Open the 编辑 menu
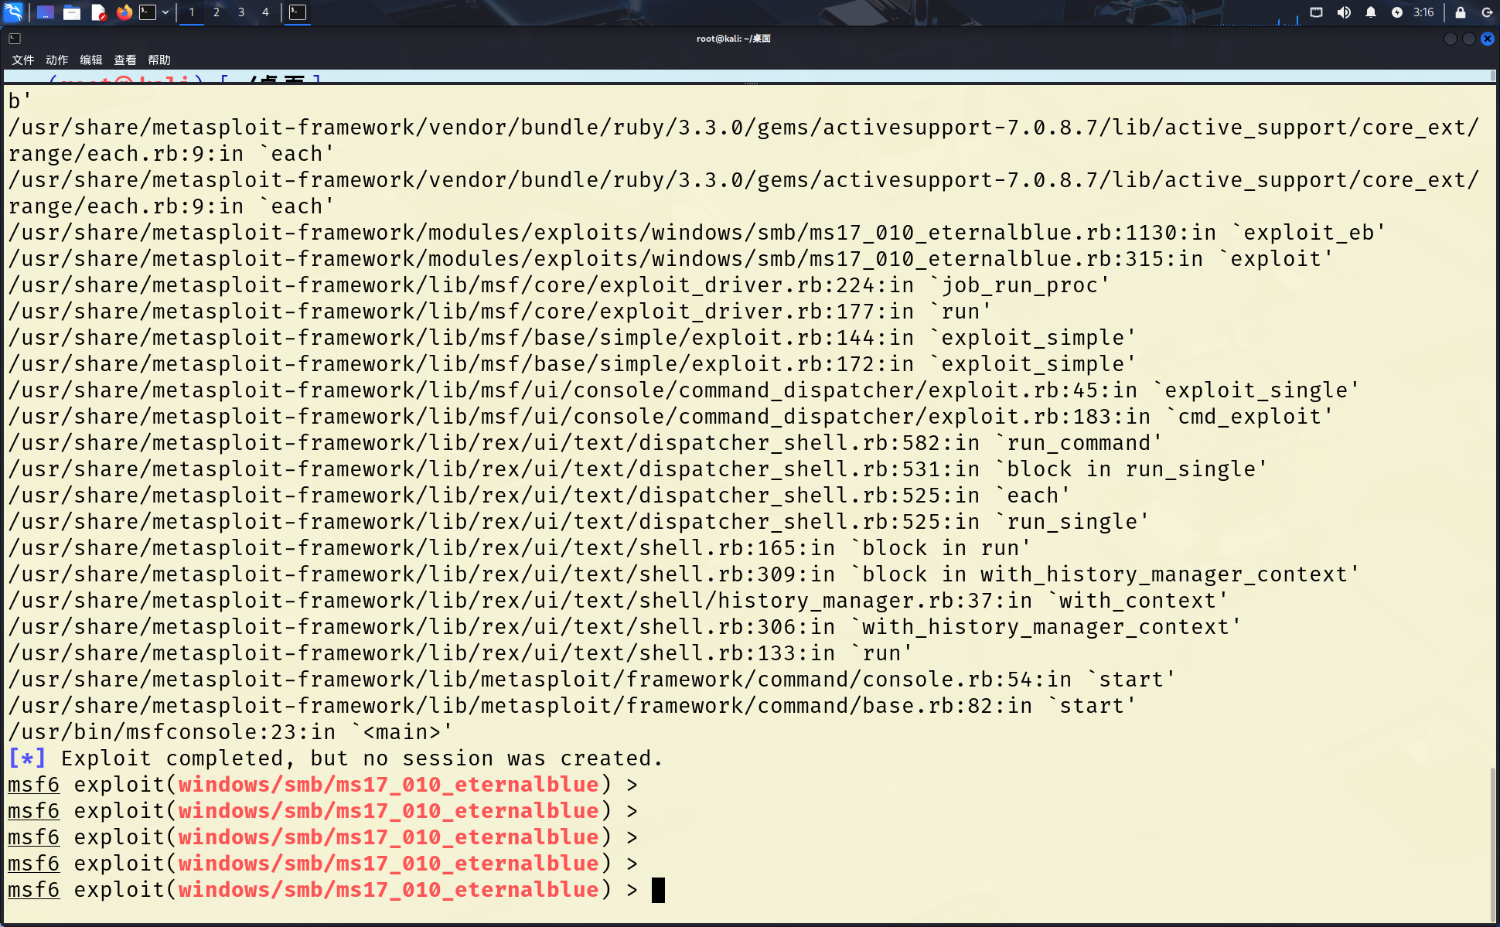Screen dimensions: 1500x927 point(90,60)
